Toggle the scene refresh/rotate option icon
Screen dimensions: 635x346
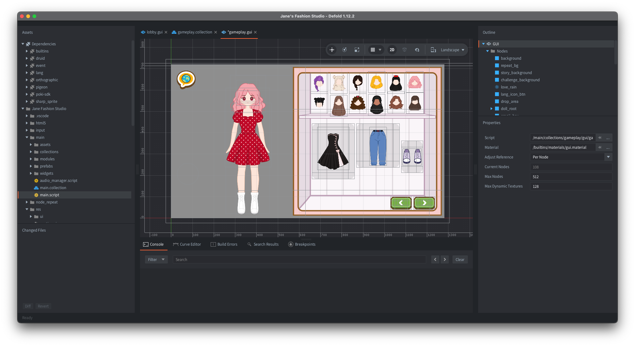tap(417, 49)
